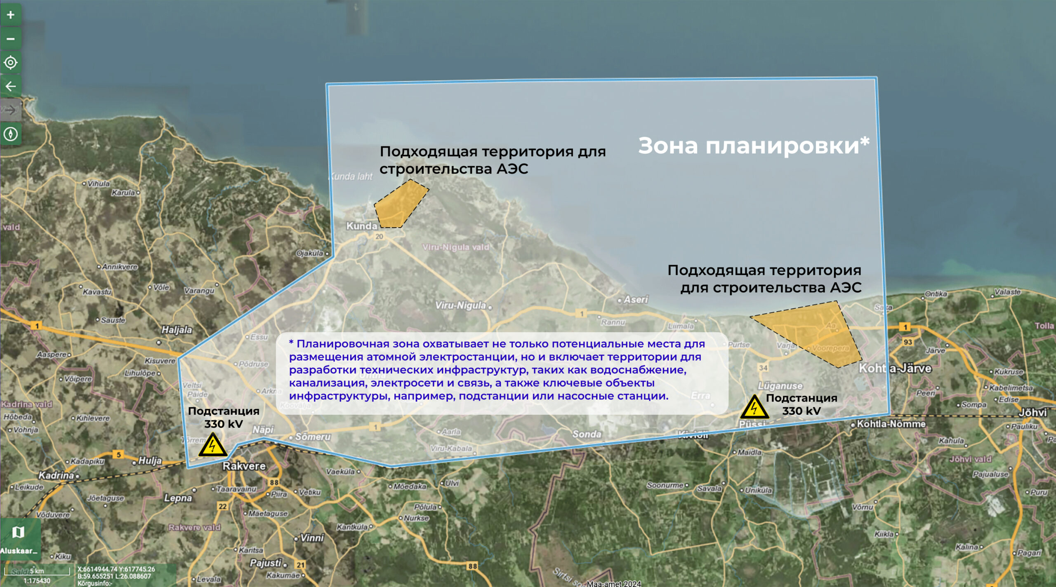
Task: Click the Rakvere city label
Action: click(244, 466)
